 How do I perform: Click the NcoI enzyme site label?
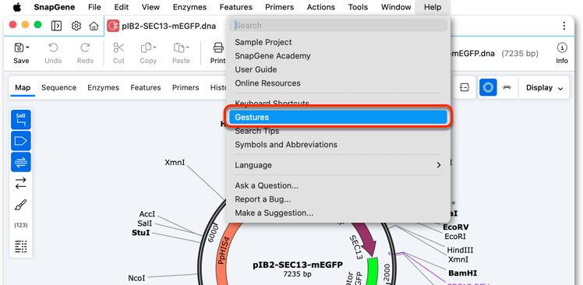[136, 278]
